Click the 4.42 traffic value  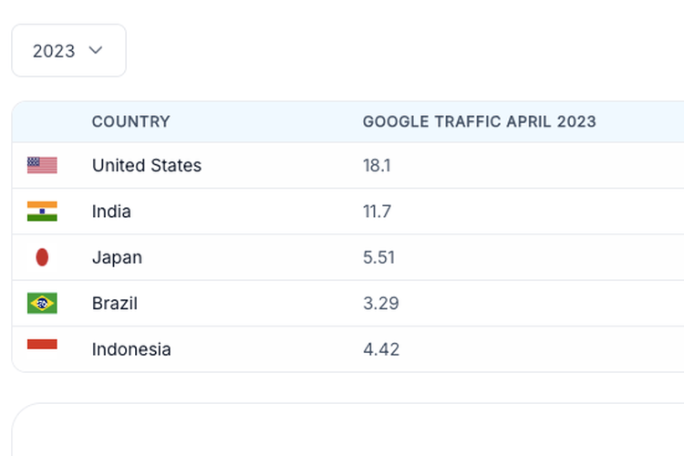coord(381,349)
